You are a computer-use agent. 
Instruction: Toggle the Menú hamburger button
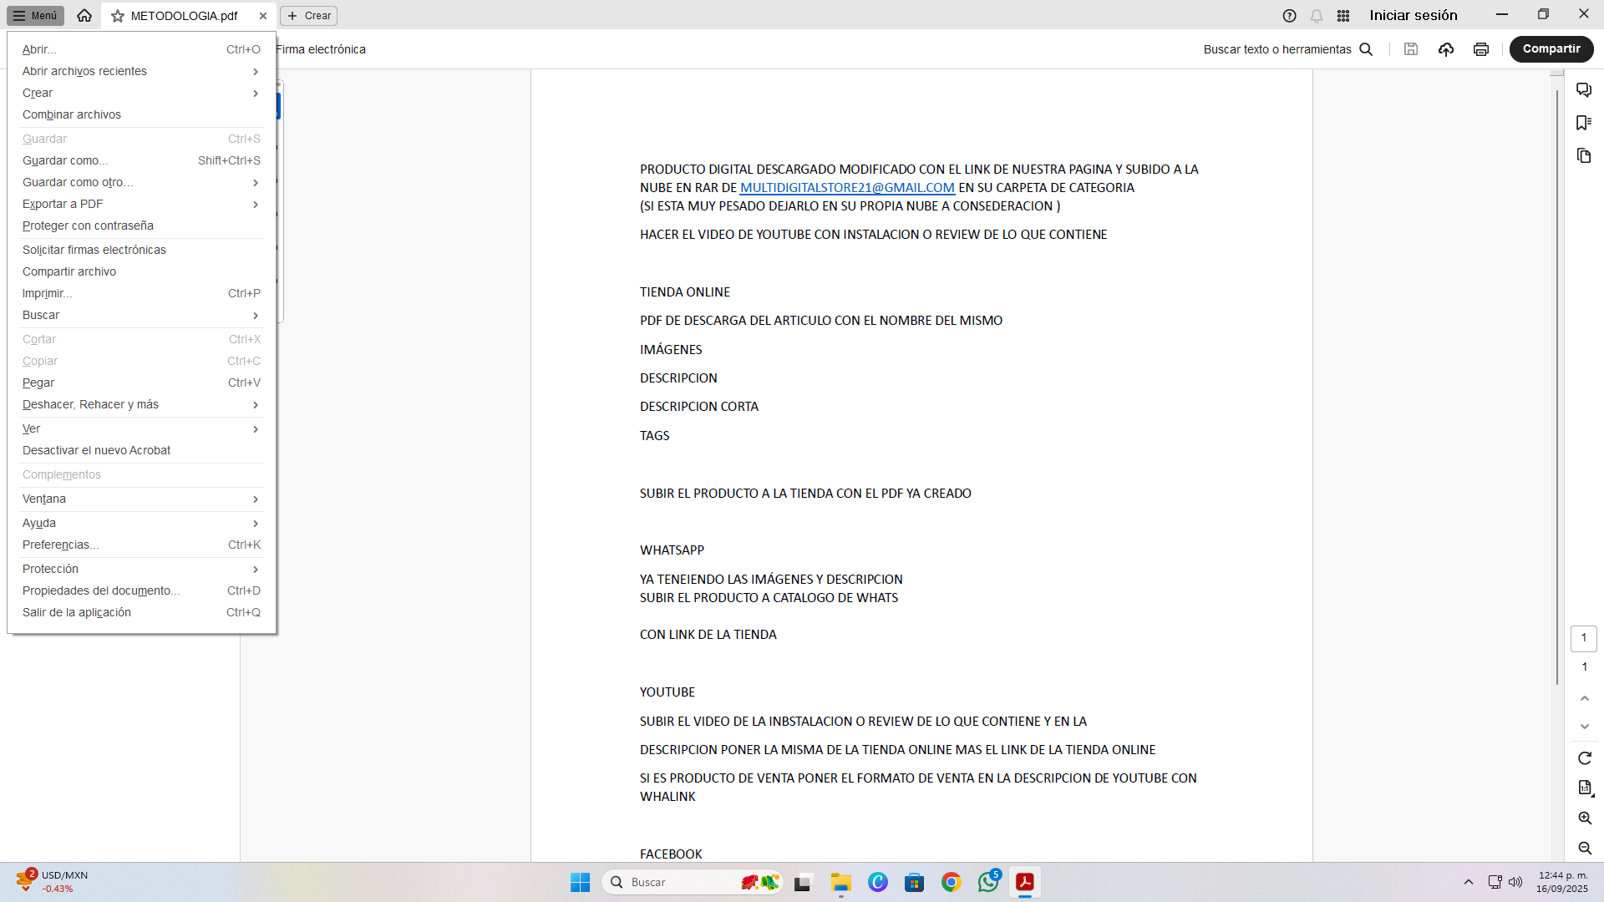click(35, 16)
